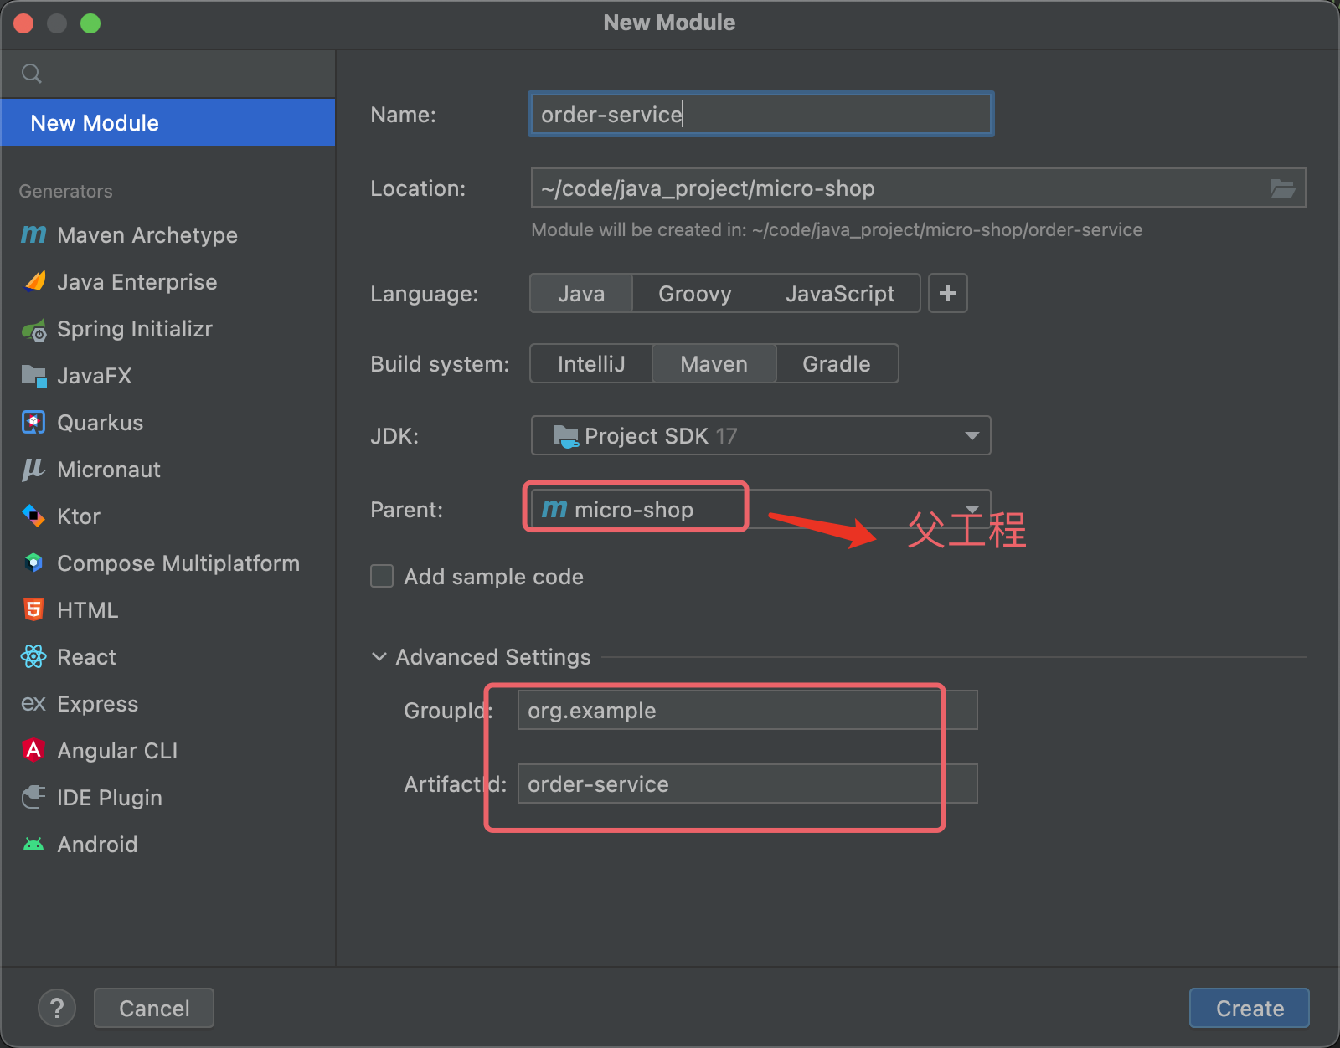
Task: Select Compose Multiplatform generator
Action: coord(168,563)
